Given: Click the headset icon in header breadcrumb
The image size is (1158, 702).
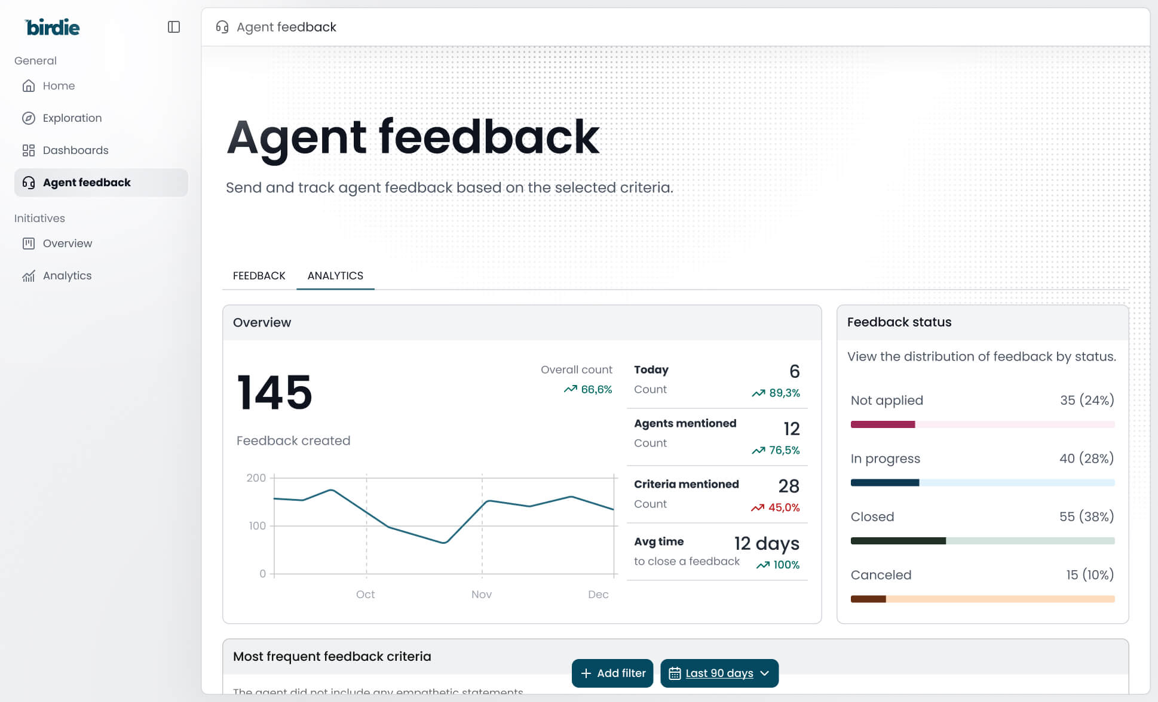Looking at the screenshot, I should coord(222,27).
